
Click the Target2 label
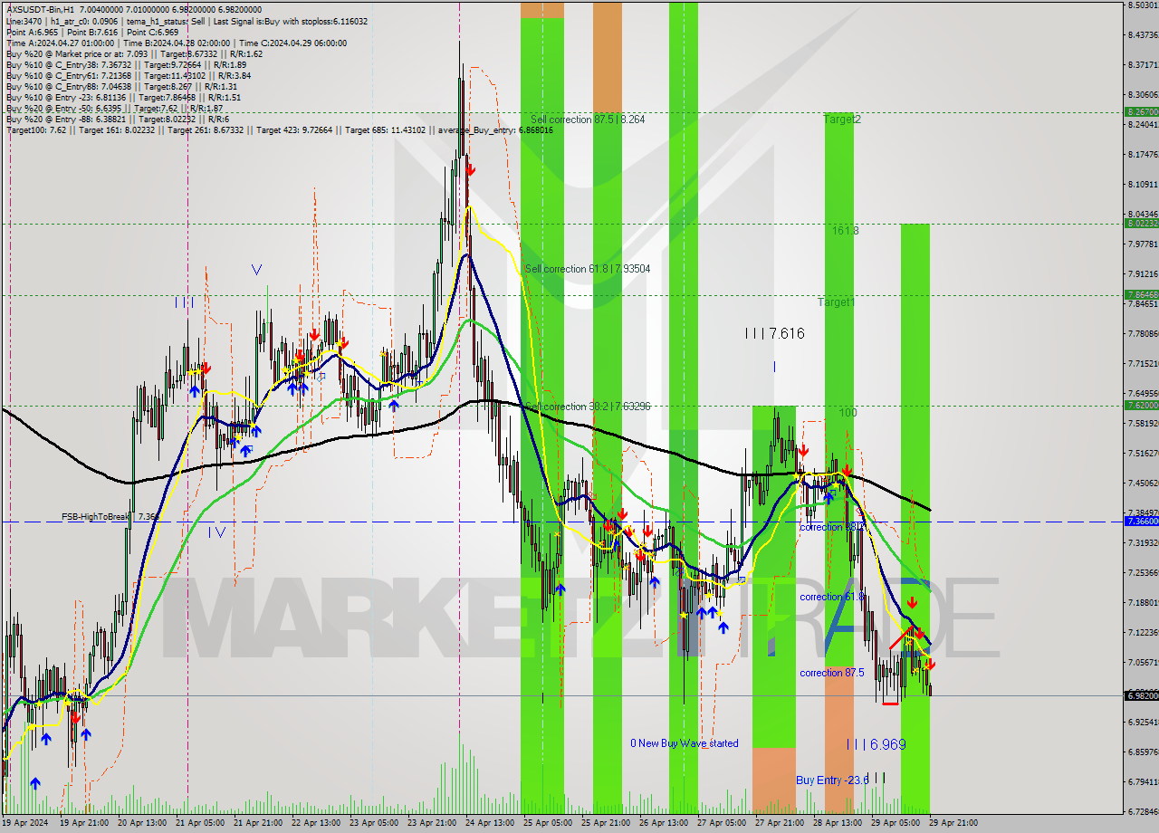[842, 120]
